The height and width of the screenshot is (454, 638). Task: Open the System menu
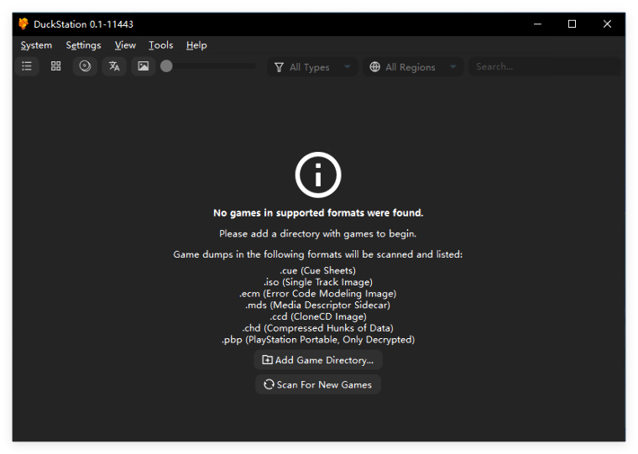coord(36,45)
